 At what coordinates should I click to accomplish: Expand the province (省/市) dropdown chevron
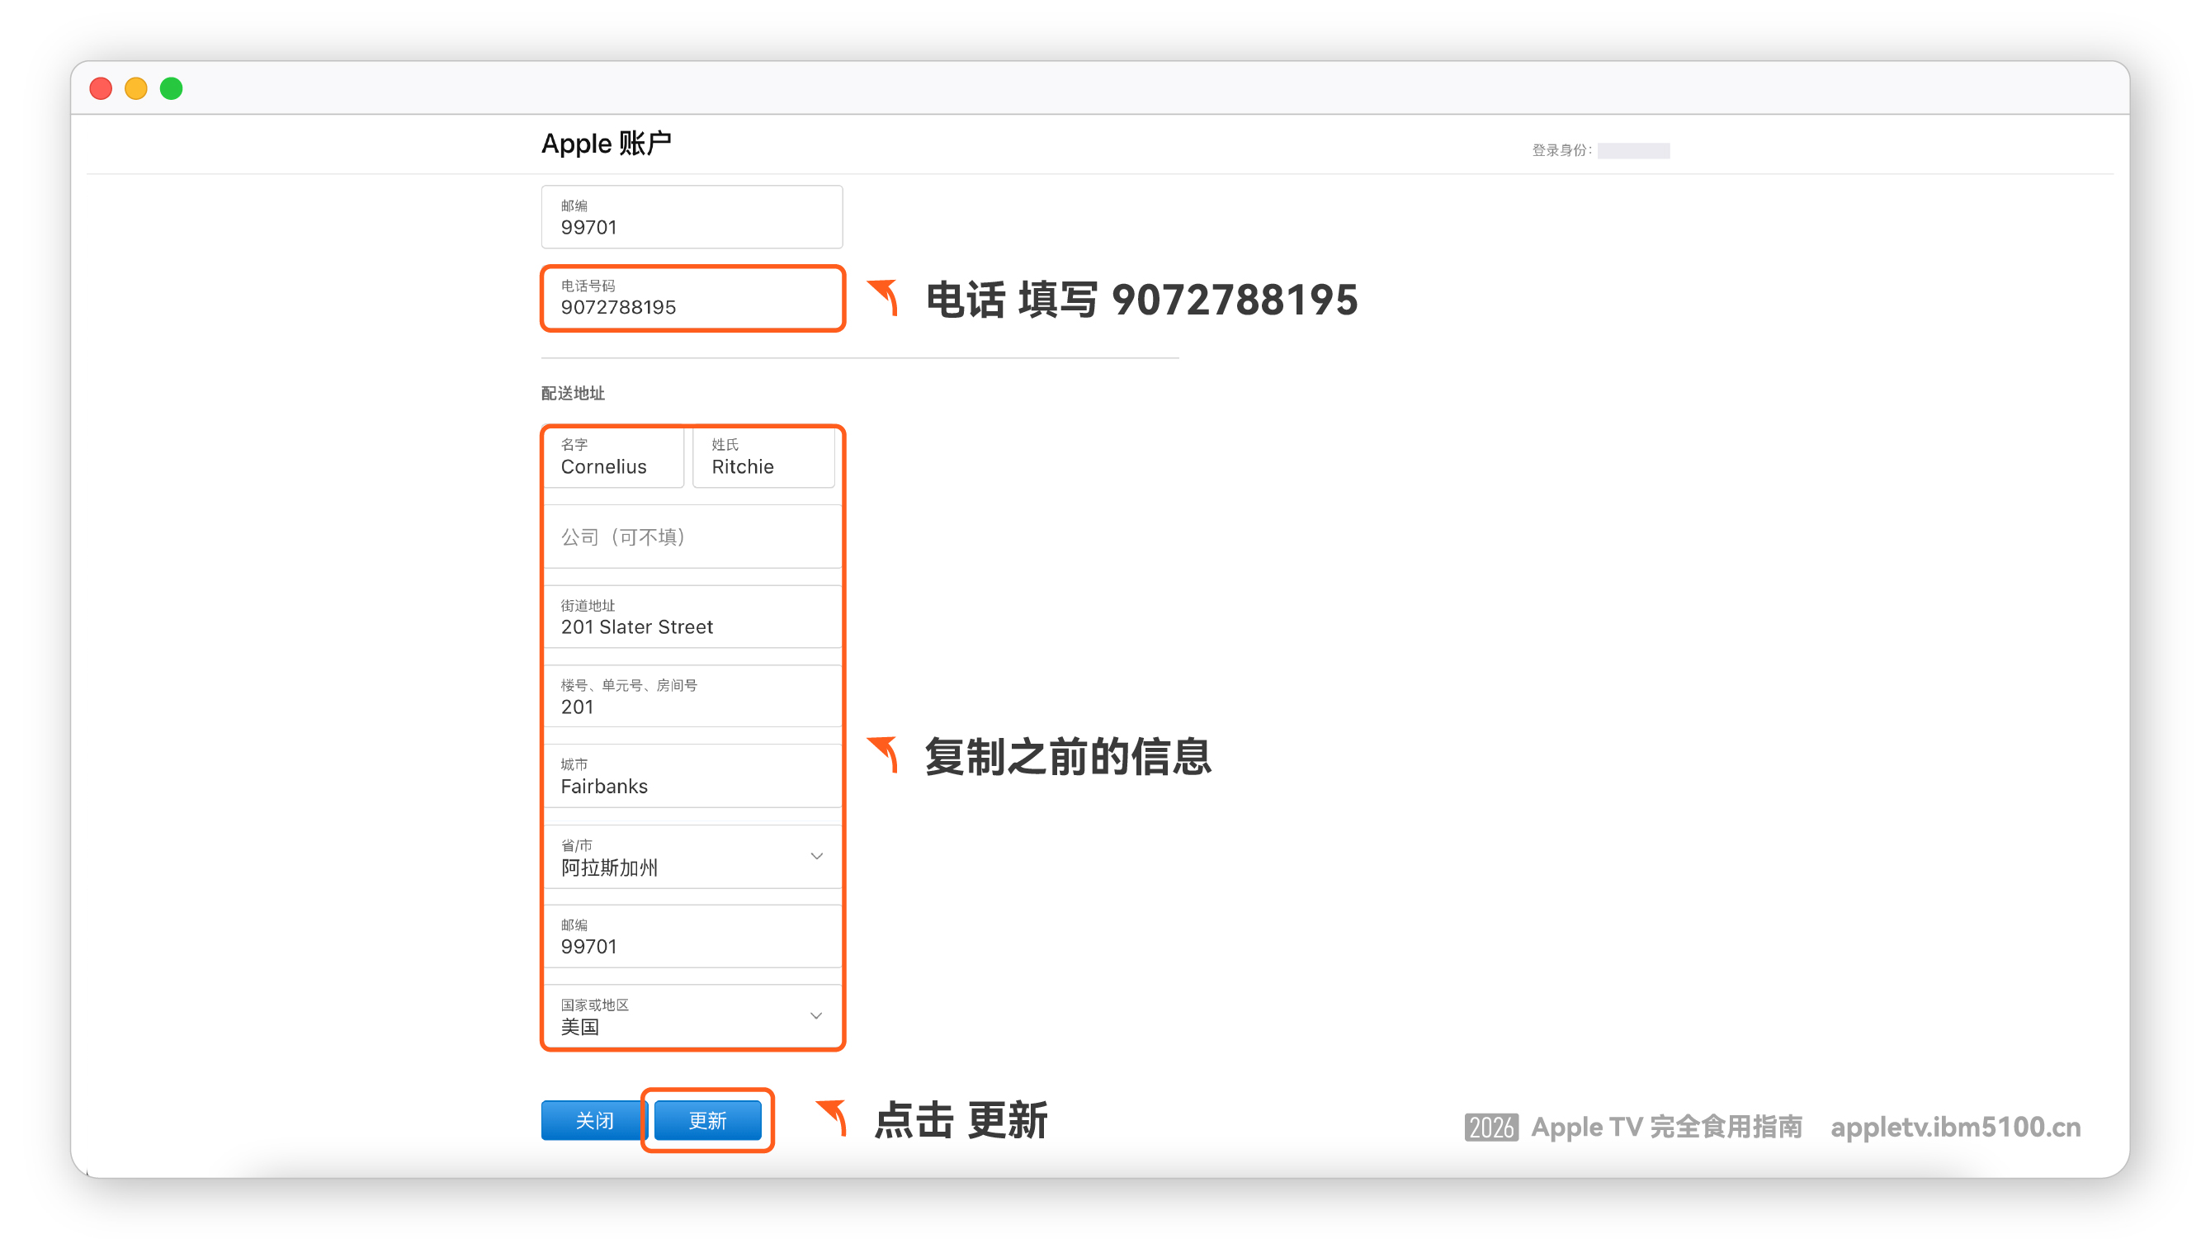(x=816, y=855)
